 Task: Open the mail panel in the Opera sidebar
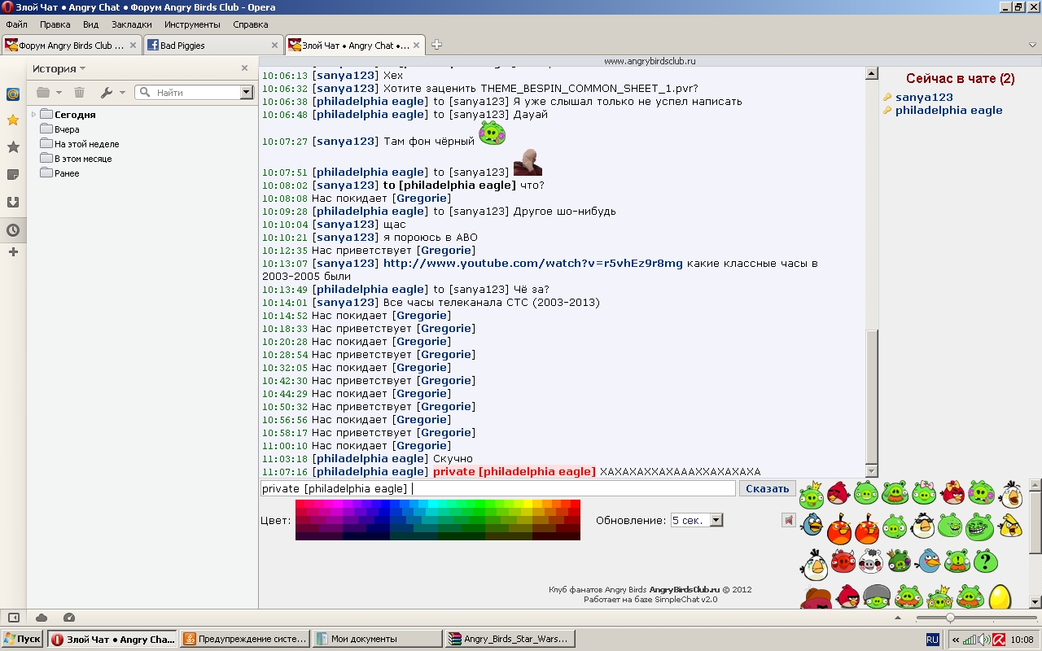click(x=13, y=94)
